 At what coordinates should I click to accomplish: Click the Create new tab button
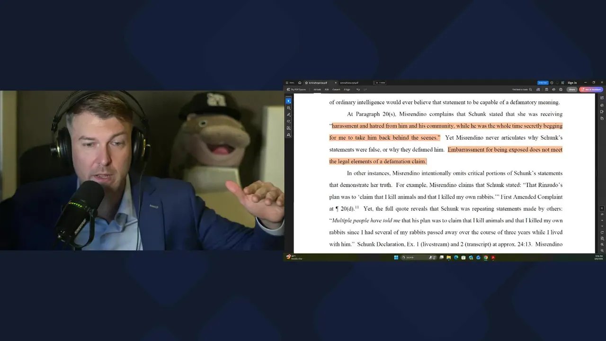[x=380, y=83]
